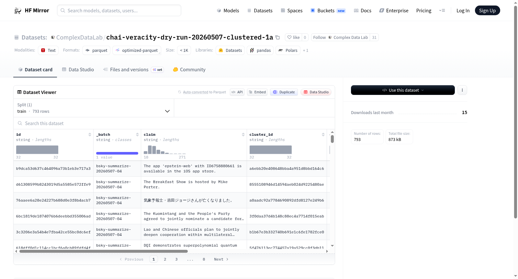The height and width of the screenshot is (279, 518).
Task: Select the optimized-parquet format tag
Action: point(137,50)
